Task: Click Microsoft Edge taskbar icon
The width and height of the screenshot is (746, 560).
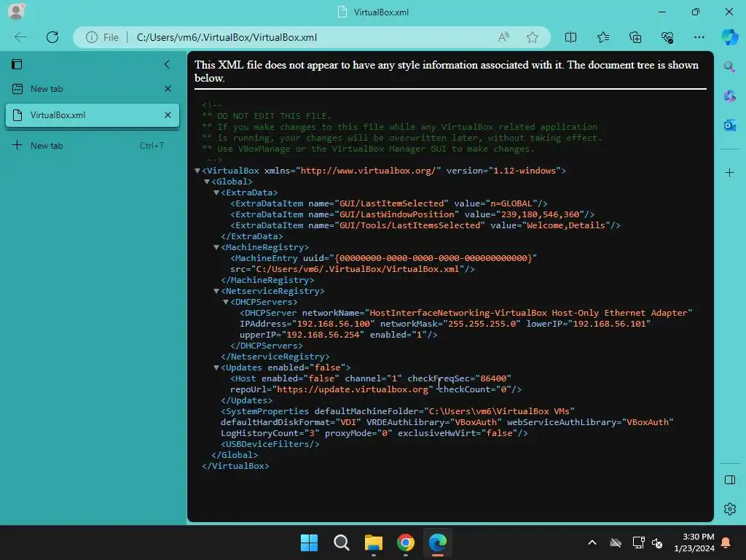Action: click(x=438, y=542)
